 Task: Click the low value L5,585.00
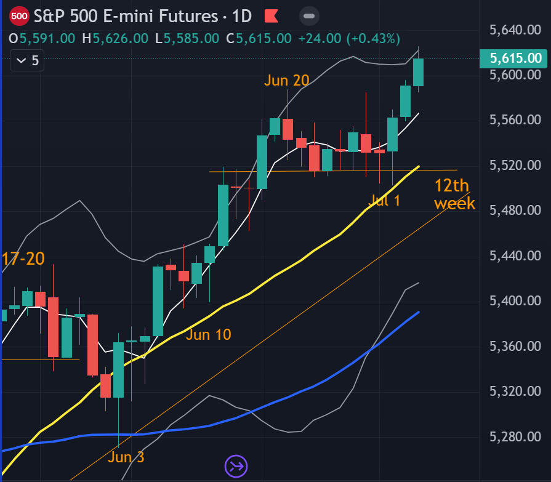pos(187,39)
